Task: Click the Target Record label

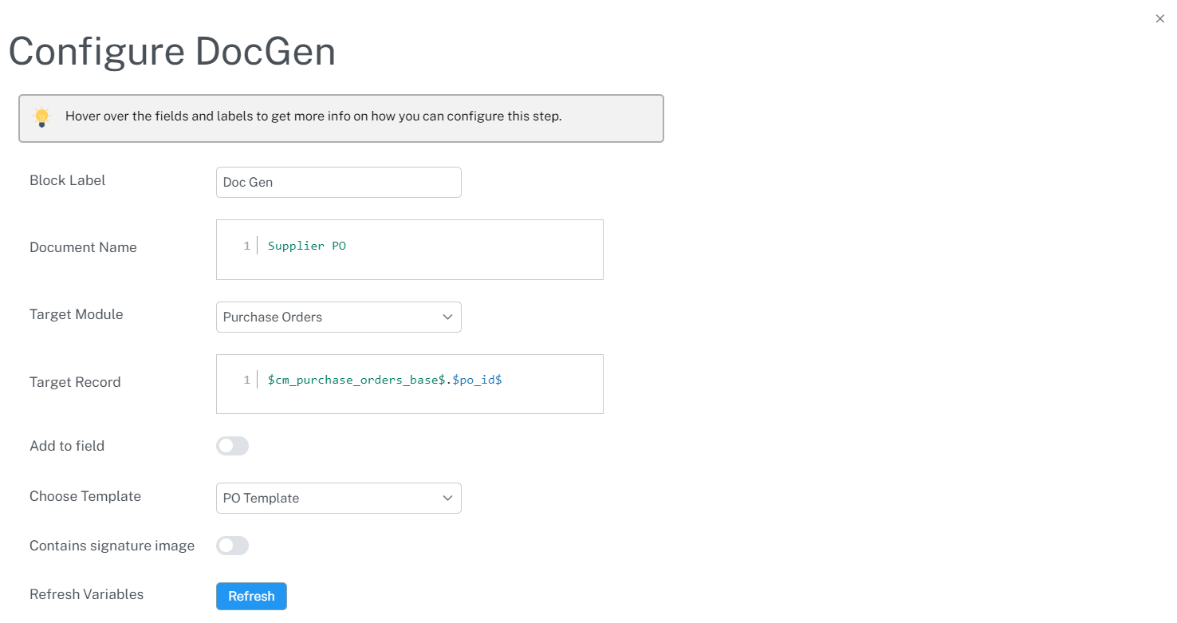Action: pos(75,382)
